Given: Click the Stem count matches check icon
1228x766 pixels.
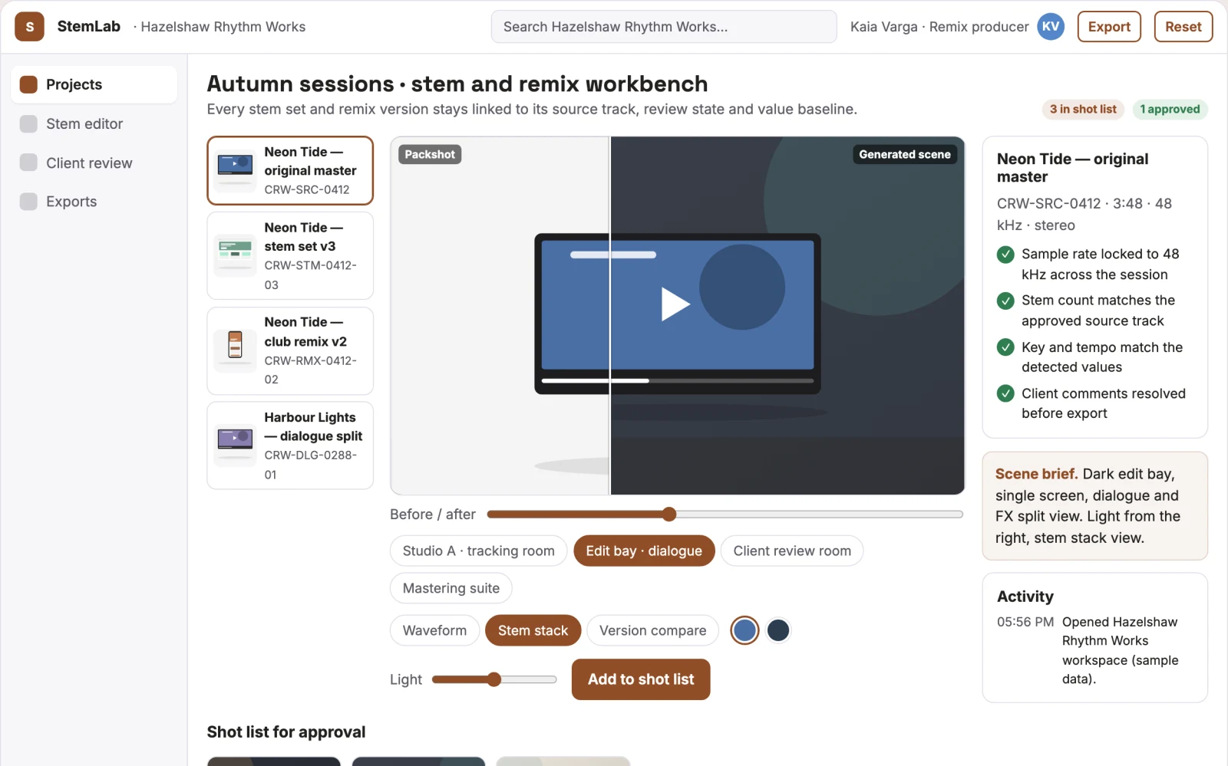Looking at the screenshot, I should 1005,301.
